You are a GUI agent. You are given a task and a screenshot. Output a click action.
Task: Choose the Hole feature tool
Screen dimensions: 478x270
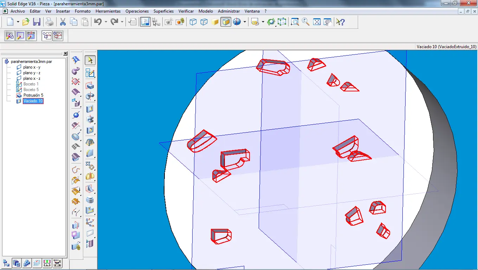(90, 130)
